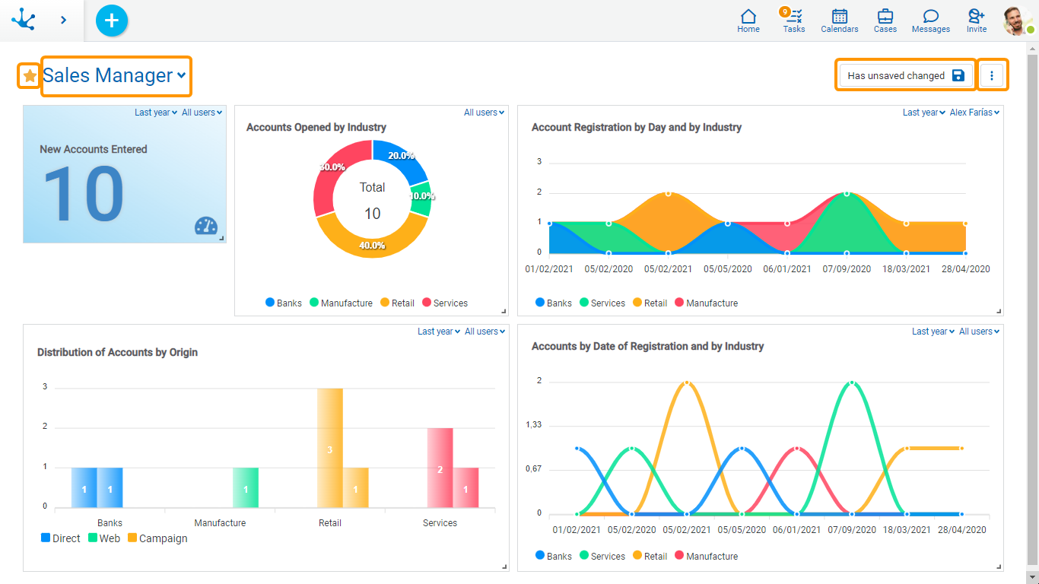Open the Cases briefcase icon

coord(885,21)
